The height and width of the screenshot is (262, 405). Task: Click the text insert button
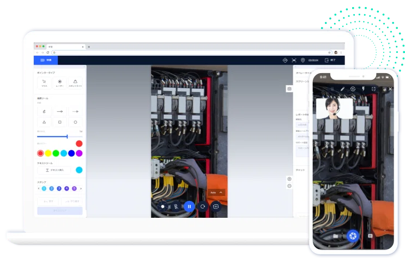click(x=54, y=170)
